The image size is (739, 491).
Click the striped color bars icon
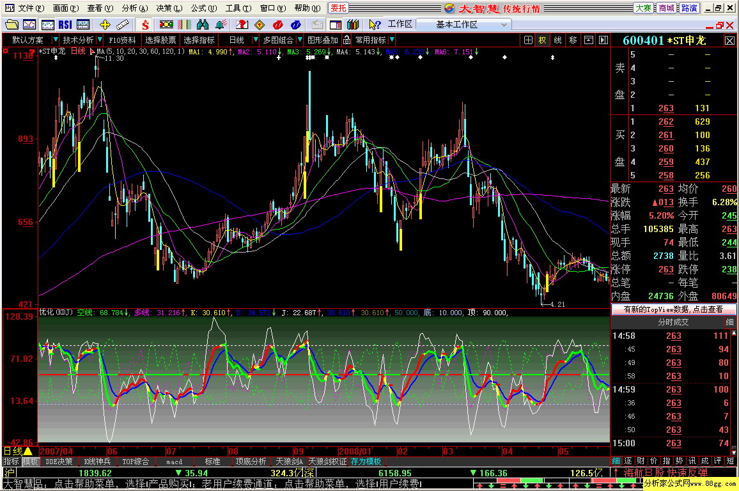click(x=184, y=24)
